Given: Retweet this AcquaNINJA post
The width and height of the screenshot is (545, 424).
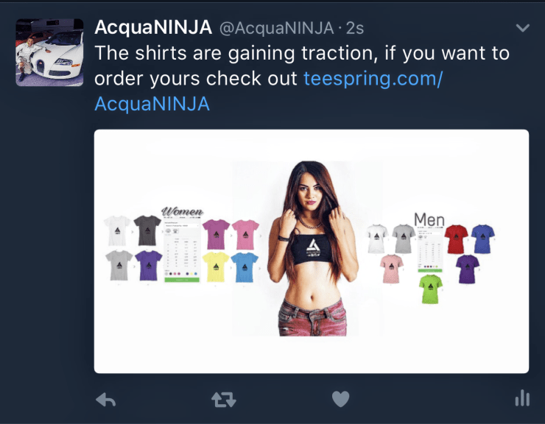Looking at the screenshot, I should [224, 400].
